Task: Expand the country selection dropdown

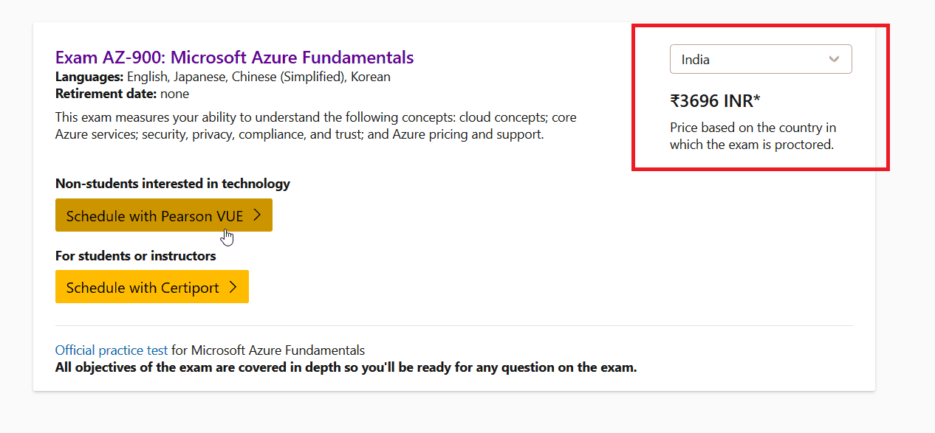Action: [x=761, y=59]
